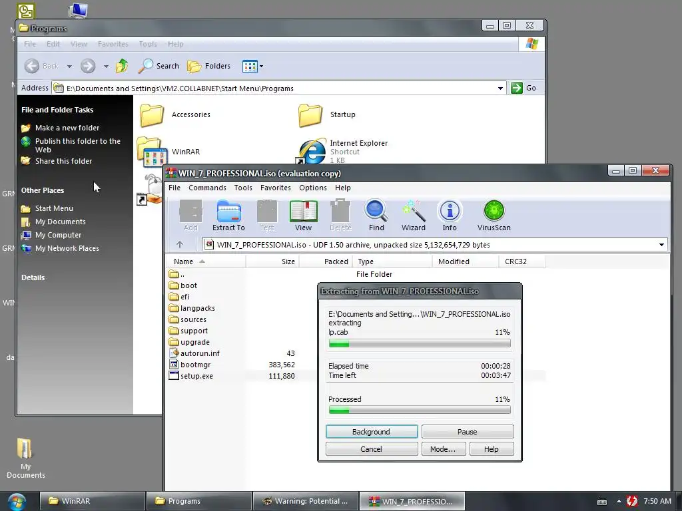The width and height of the screenshot is (682, 511).
Task: Open the Help menu in WinRAR
Action: click(x=343, y=188)
